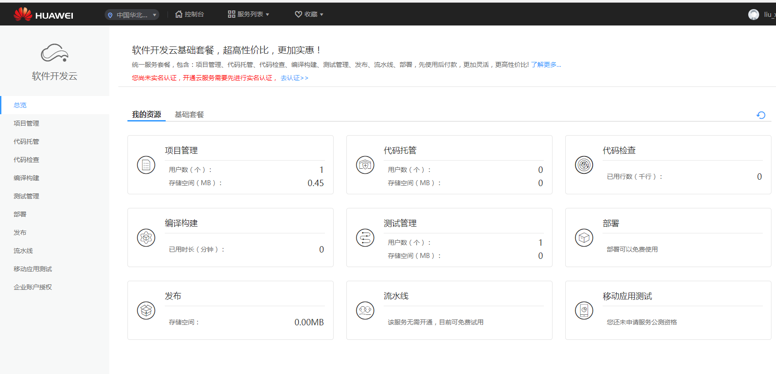Click the 项目管理 card document icon
This screenshot has height=374, width=776.
coord(146,165)
